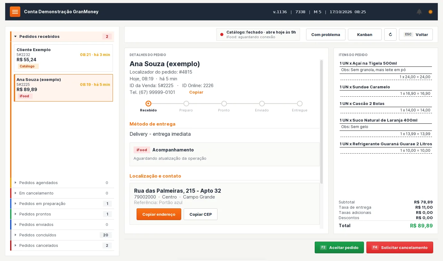Click the refresh orders icon button
Viewport: 443px width, 261px height.
390,34
